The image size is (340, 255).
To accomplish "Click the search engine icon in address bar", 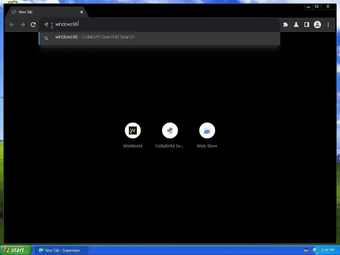I will [x=46, y=25].
